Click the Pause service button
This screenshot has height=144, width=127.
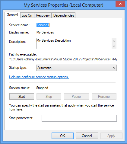[x=76, y=97]
